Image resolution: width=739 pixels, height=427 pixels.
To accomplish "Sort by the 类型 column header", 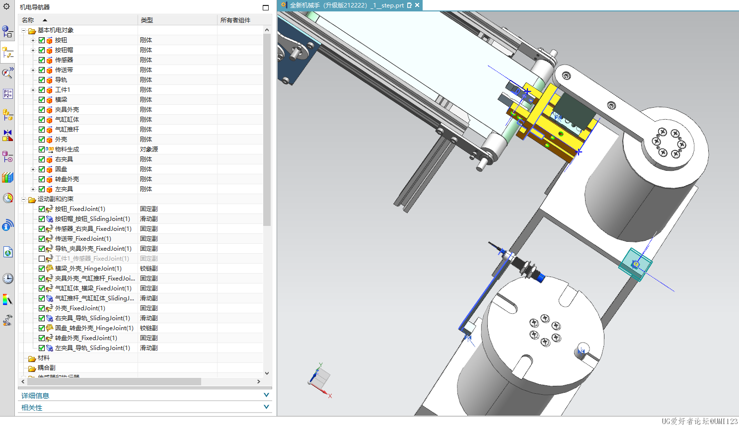I will (177, 20).
